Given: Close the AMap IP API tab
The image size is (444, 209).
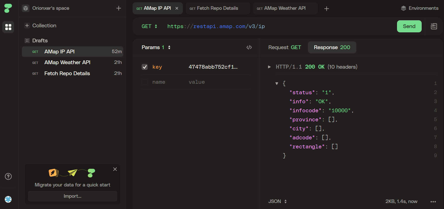Looking at the screenshot, I should [x=177, y=8].
